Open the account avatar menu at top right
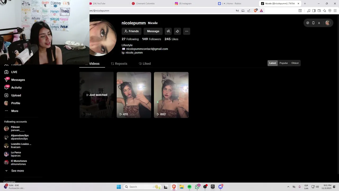This screenshot has width=339, height=191. [x=328, y=23]
